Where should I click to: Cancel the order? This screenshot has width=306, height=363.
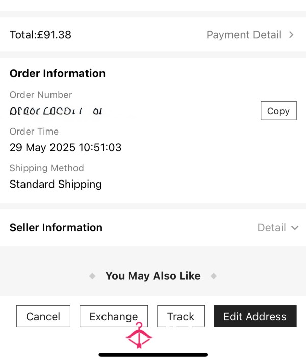pos(43,316)
